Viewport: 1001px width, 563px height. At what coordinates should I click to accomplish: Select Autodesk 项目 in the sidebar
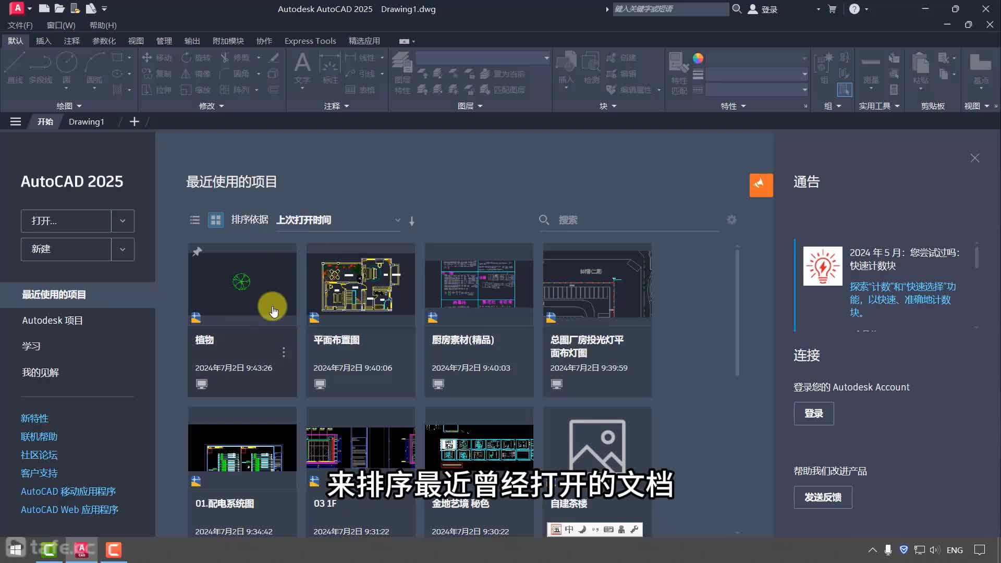(52, 321)
